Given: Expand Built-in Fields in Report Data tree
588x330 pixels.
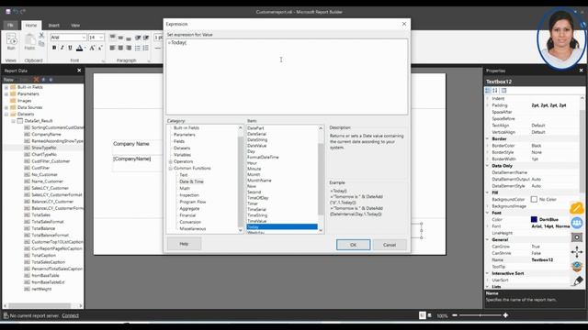Looking at the screenshot, I should pos(6,87).
